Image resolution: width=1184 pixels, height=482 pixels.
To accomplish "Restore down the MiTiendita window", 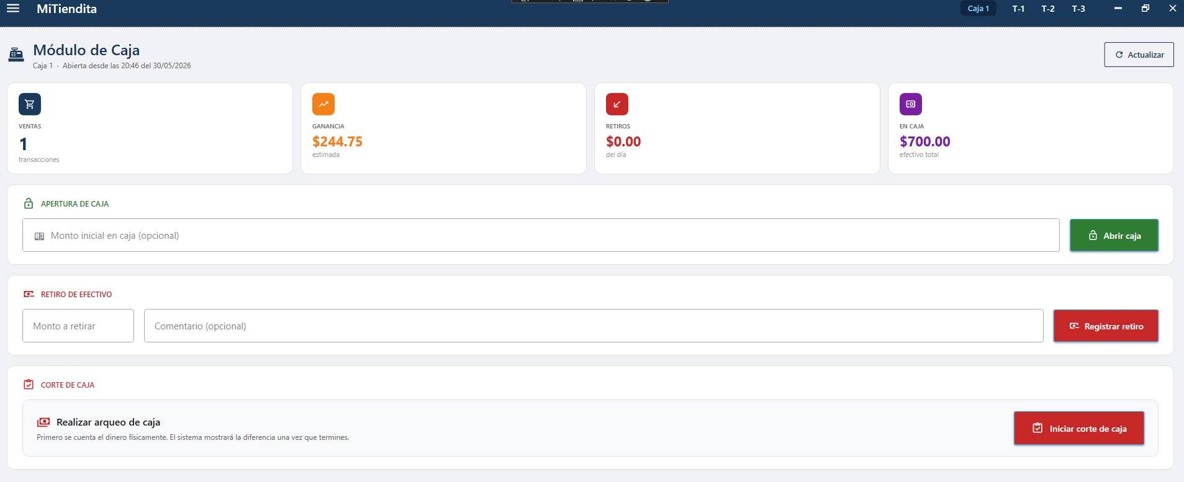I will click(1146, 9).
